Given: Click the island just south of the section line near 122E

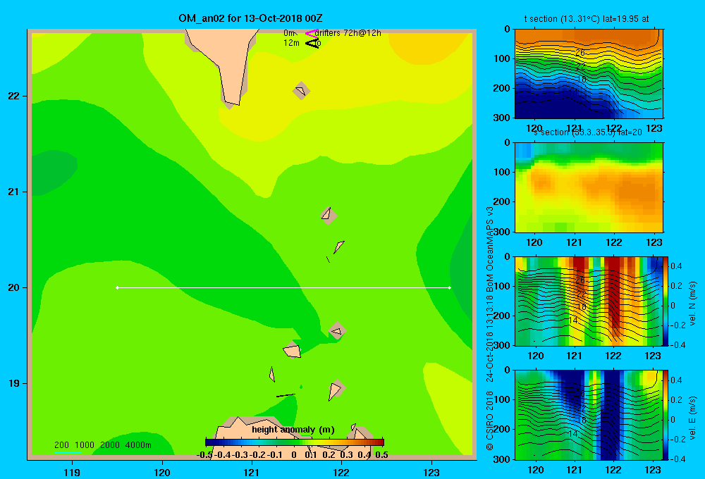Looking at the screenshot, I should pyautogui.click(x=337, y=330).
